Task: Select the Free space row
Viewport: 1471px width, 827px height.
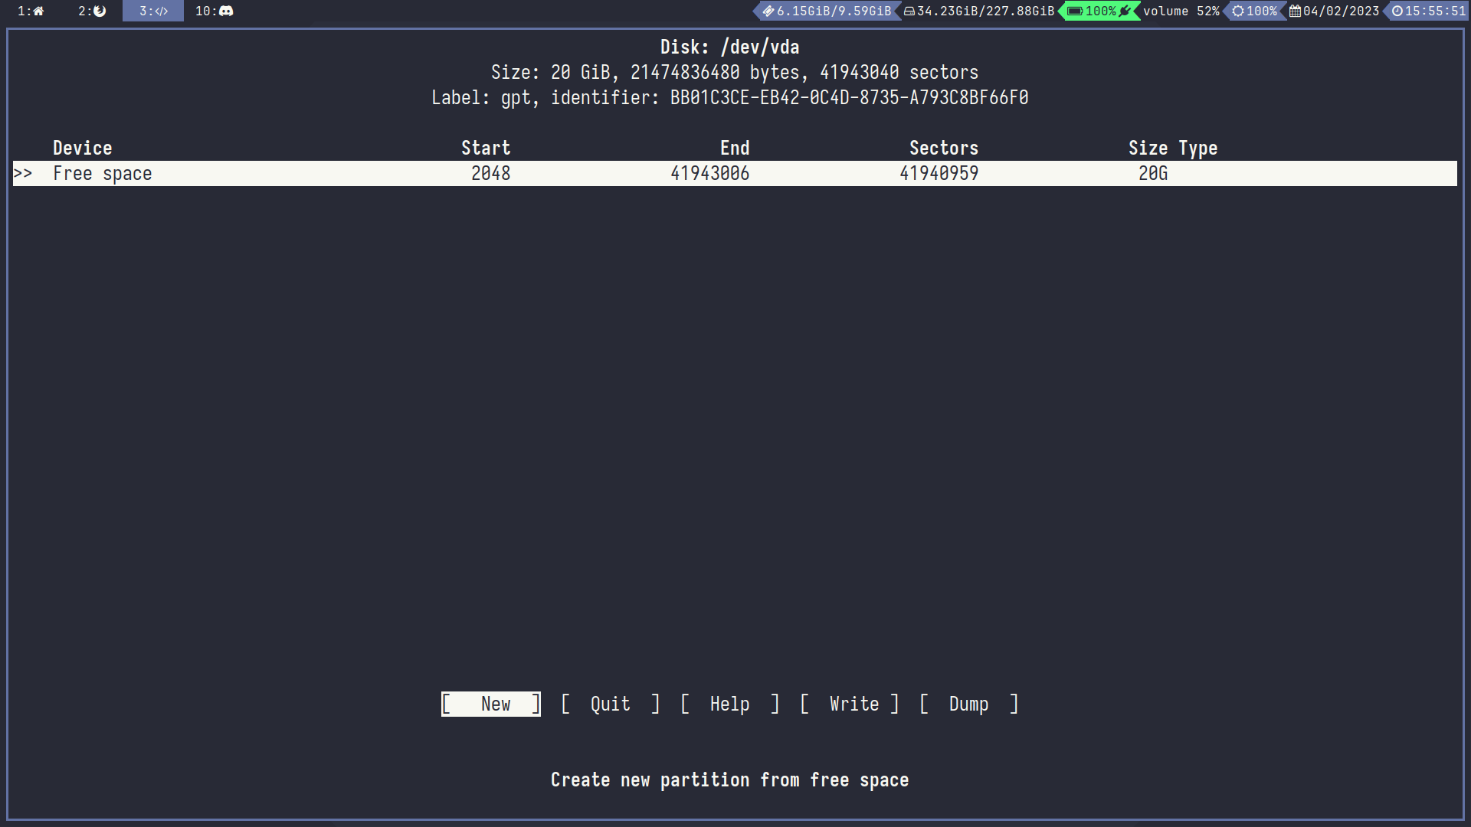Action: [x=103, y=174]
